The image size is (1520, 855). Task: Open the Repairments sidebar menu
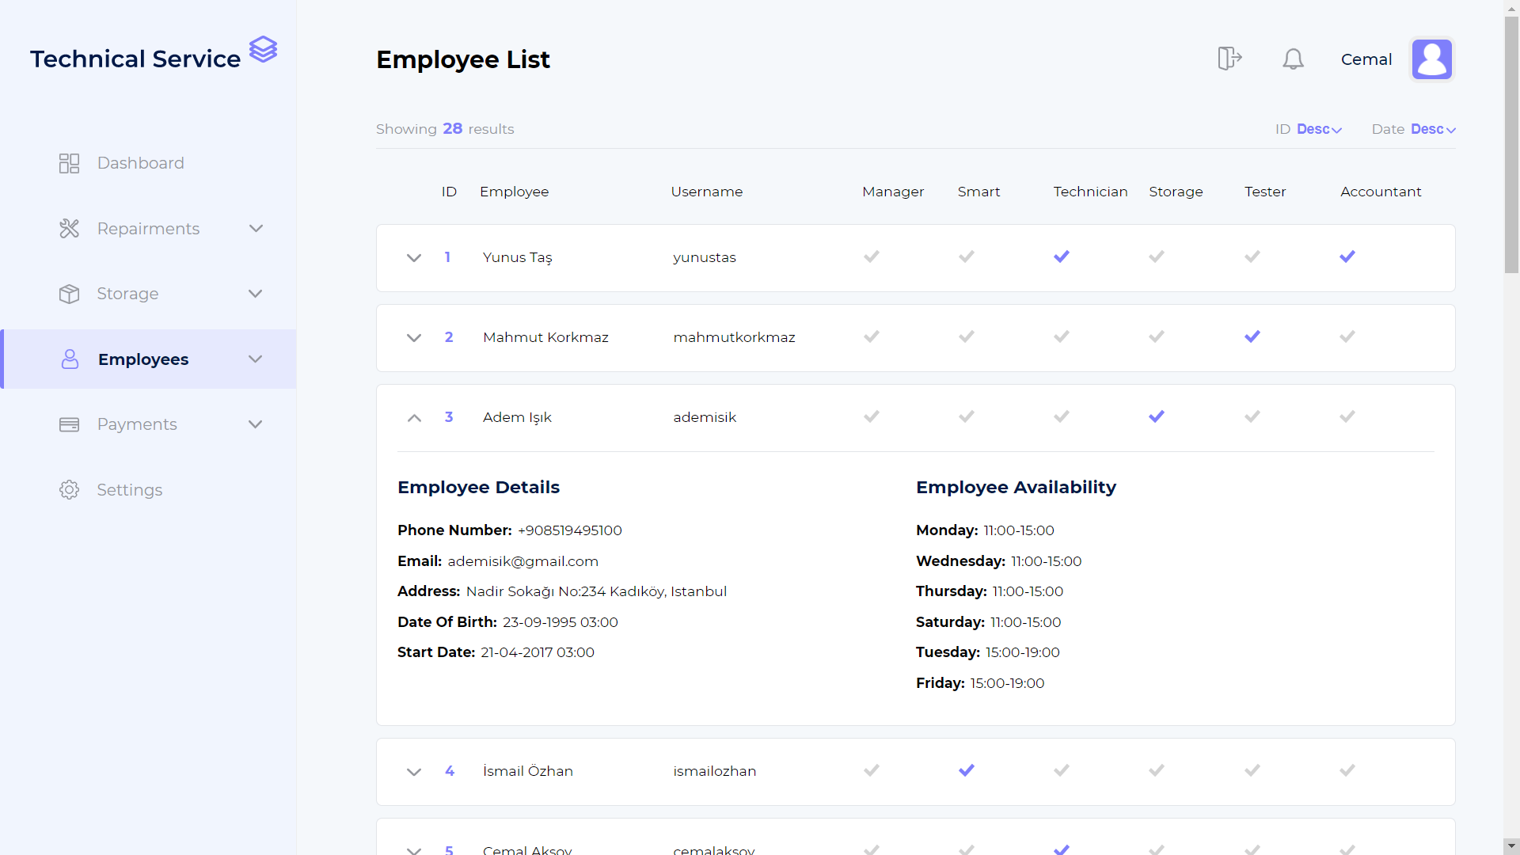149,229
